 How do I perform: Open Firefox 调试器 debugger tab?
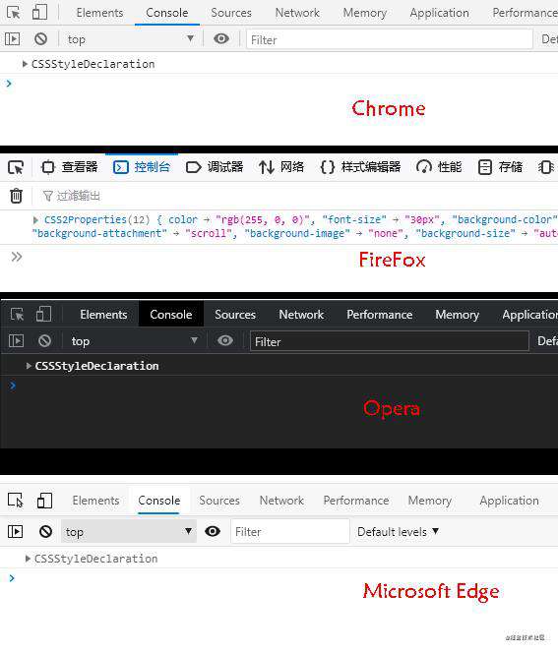coord(215,167)
